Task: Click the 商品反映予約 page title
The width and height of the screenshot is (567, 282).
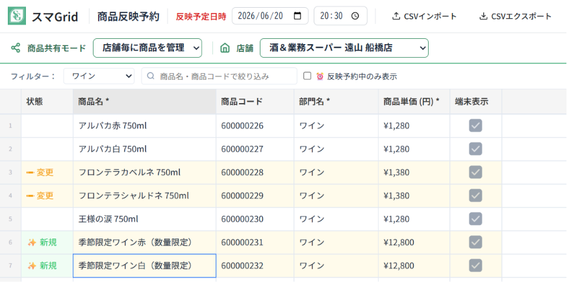Action: pyautogui.click(x=129, y=16)
